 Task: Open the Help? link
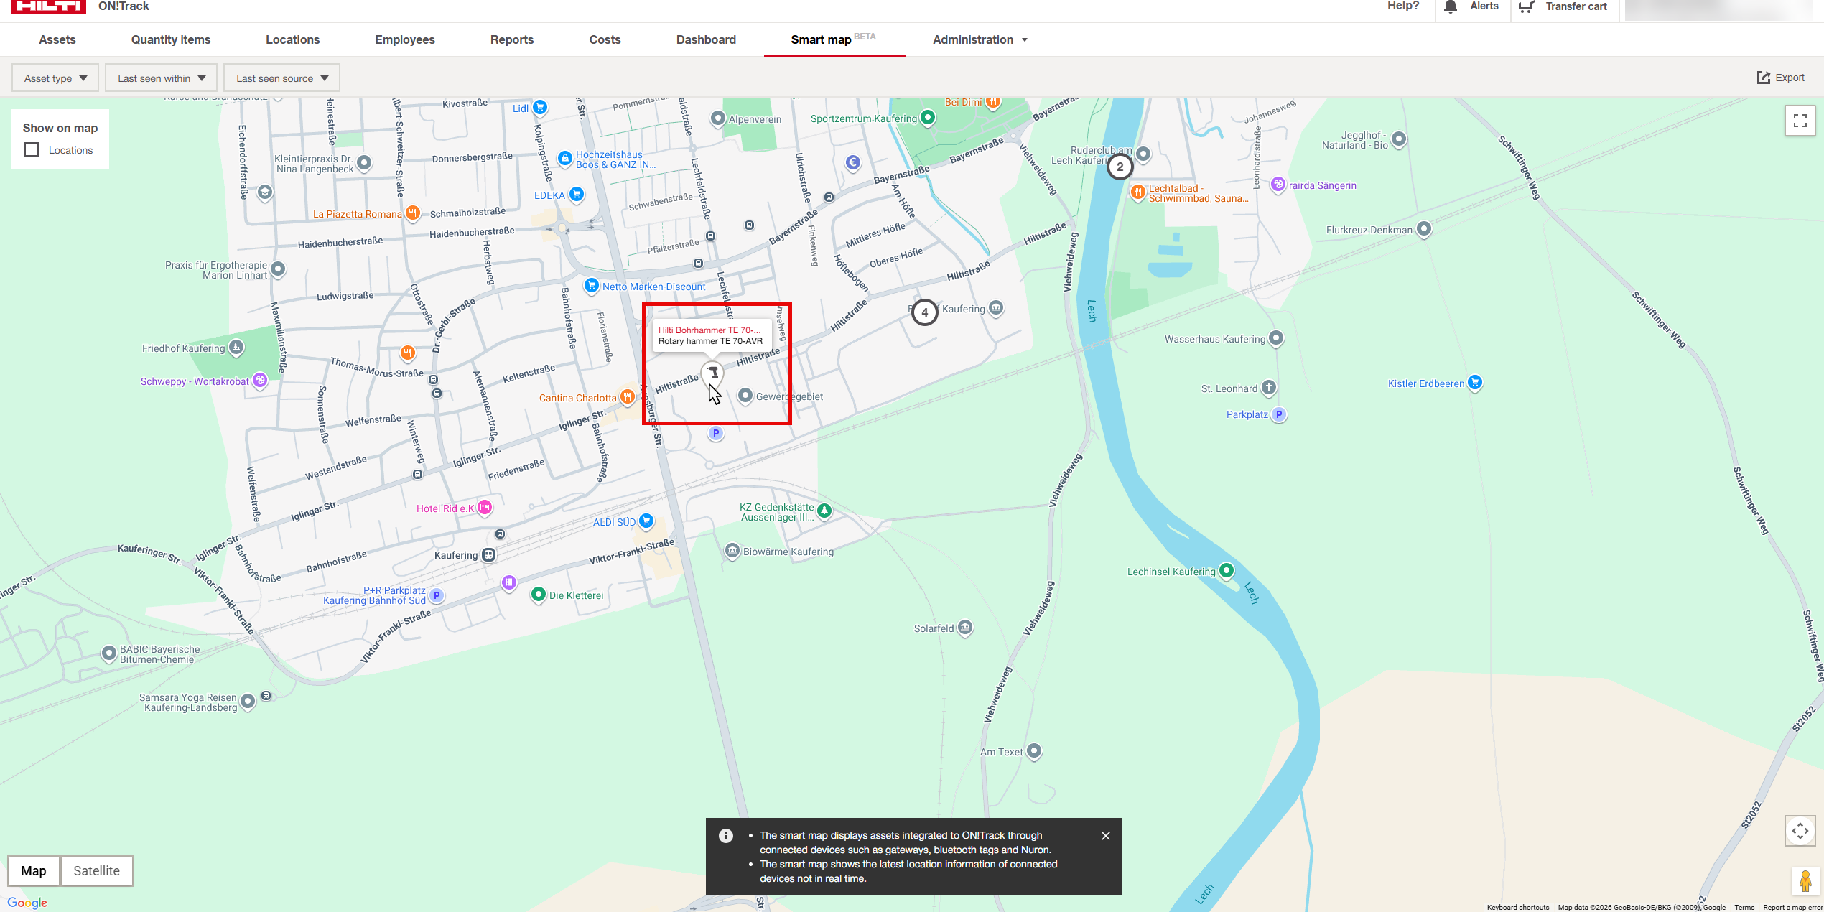coord(1403,6)
